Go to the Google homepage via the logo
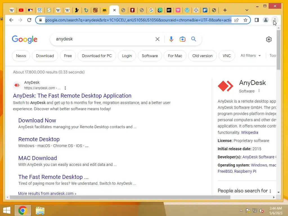288x216 pixels. [25, 39]
